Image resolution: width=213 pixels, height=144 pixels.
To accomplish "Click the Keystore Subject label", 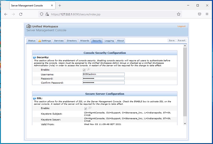I will point(52,114).
